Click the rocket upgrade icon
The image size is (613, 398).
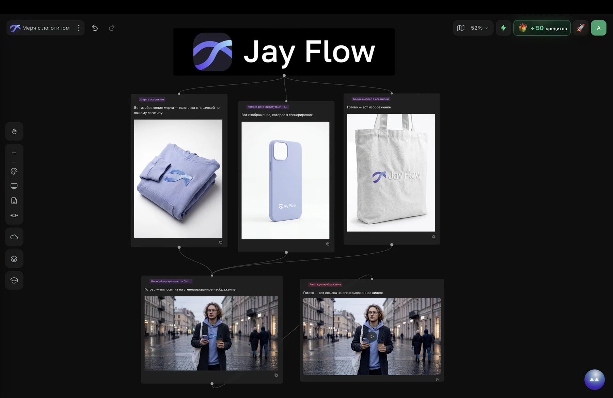tap(581, 28)
